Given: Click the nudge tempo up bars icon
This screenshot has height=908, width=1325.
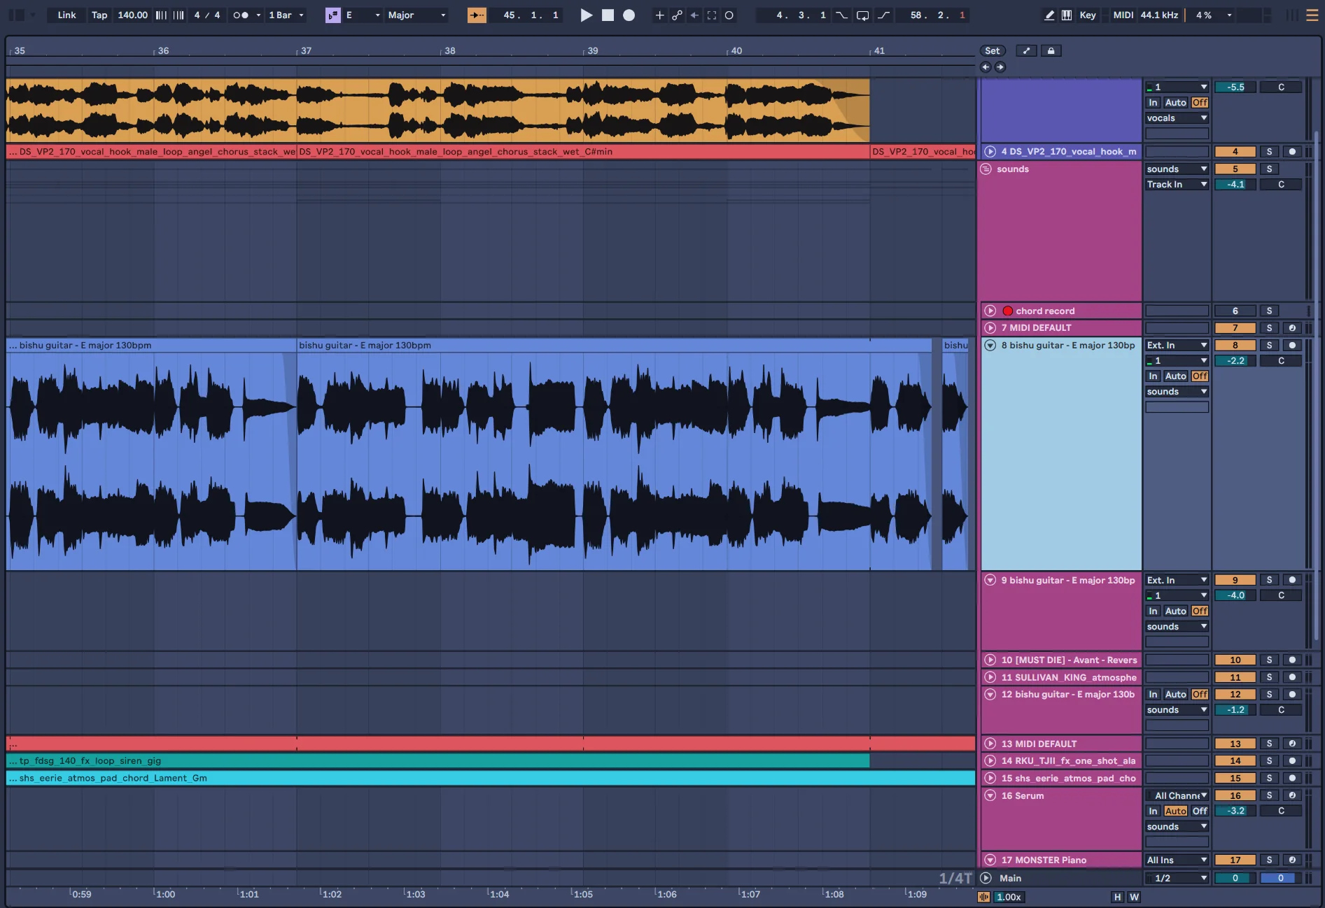Looking at the screenshot, I should [x=178, y=15].
